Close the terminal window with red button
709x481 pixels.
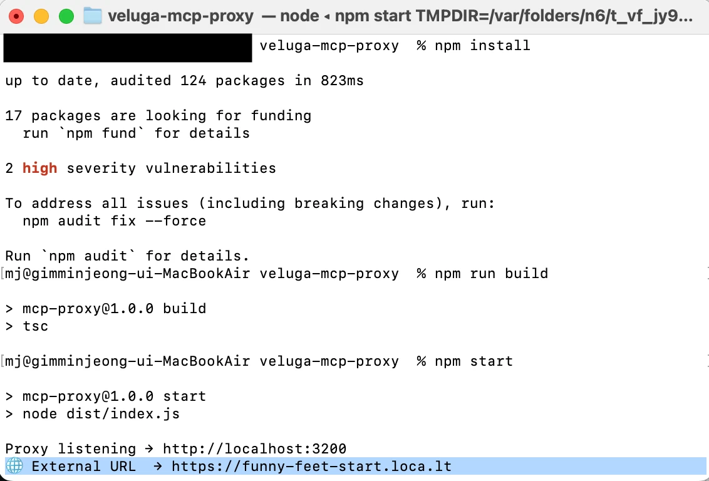[x=16, y=17]
